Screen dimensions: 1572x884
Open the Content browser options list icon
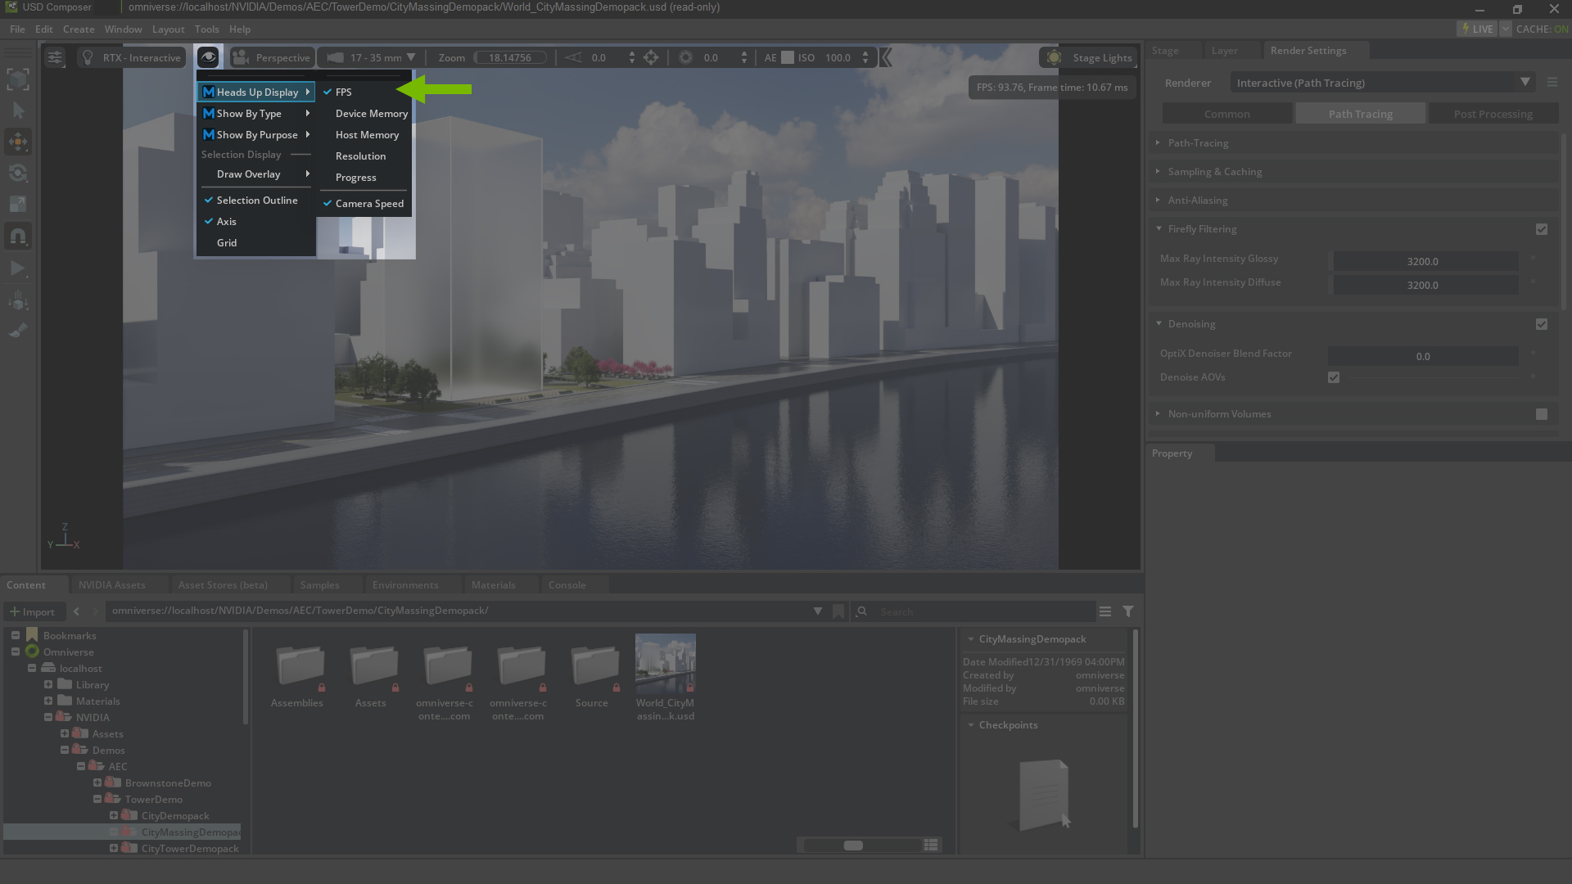coord(1105,611)
